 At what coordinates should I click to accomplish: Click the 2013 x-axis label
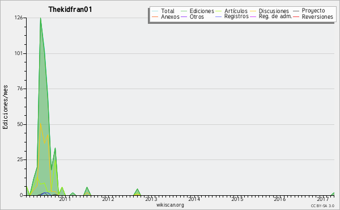coord(151,199)
